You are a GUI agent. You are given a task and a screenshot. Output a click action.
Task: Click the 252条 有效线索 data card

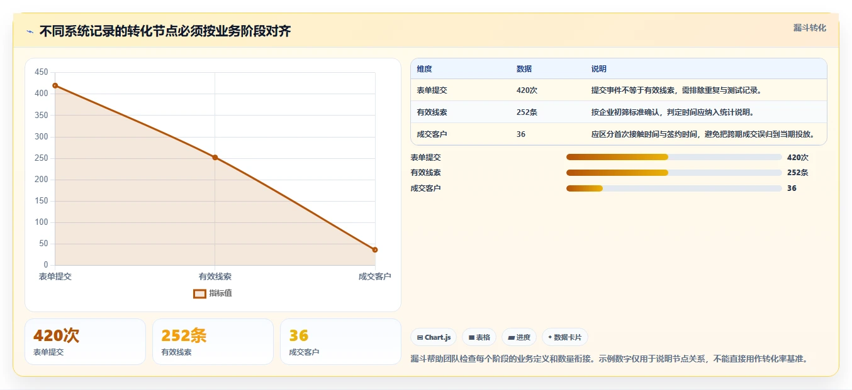tap(213, 342)
